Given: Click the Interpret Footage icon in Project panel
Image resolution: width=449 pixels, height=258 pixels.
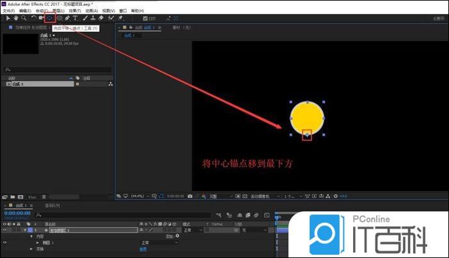Looking at the screenshot, I should pyautogui.click(x=5, y=197).
